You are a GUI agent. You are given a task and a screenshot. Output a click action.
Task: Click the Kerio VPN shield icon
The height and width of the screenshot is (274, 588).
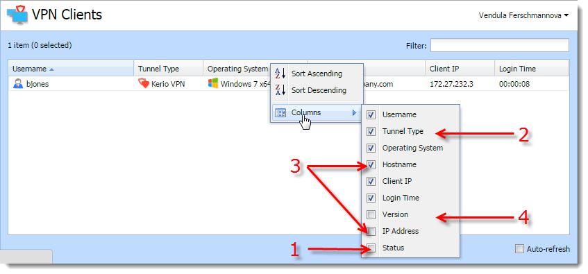click(x=144, y=83)
